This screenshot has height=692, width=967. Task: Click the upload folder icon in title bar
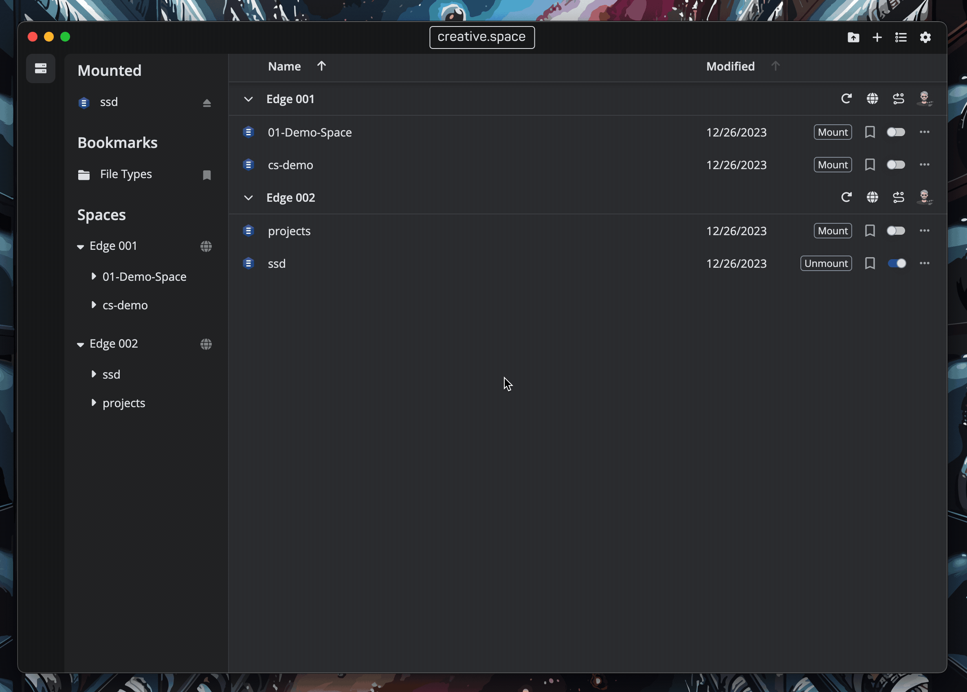tap(853, 37)
